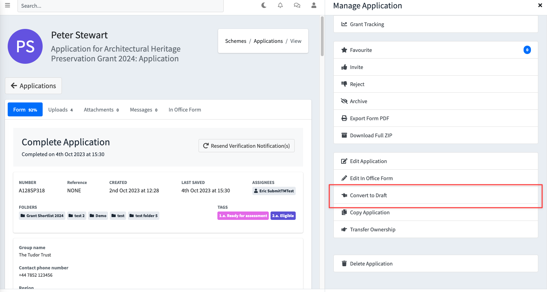
Task: Open the Messages tab
Action: (x=144, y=110)
